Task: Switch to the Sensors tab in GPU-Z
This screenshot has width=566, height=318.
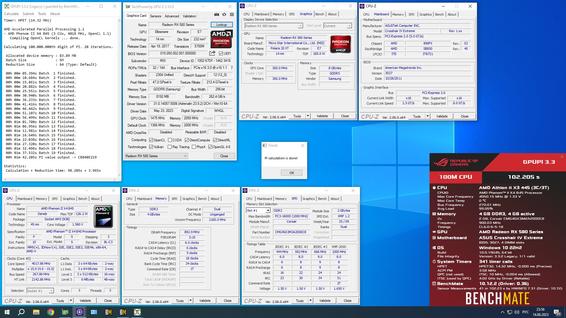Action: (x=155, y=16)
